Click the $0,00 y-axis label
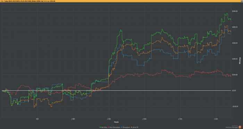Screen dimensions: 243x129 coord(234,91)
